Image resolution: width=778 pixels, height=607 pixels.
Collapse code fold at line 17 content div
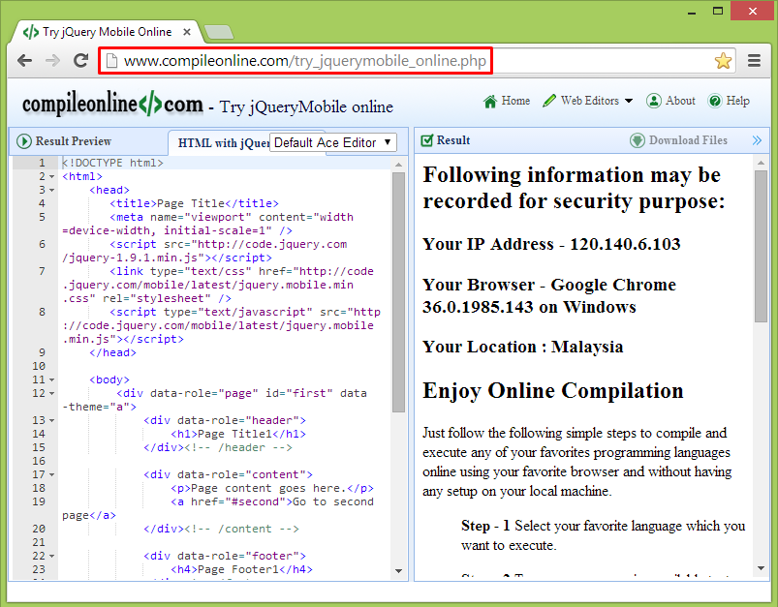[x=51, y=475]
